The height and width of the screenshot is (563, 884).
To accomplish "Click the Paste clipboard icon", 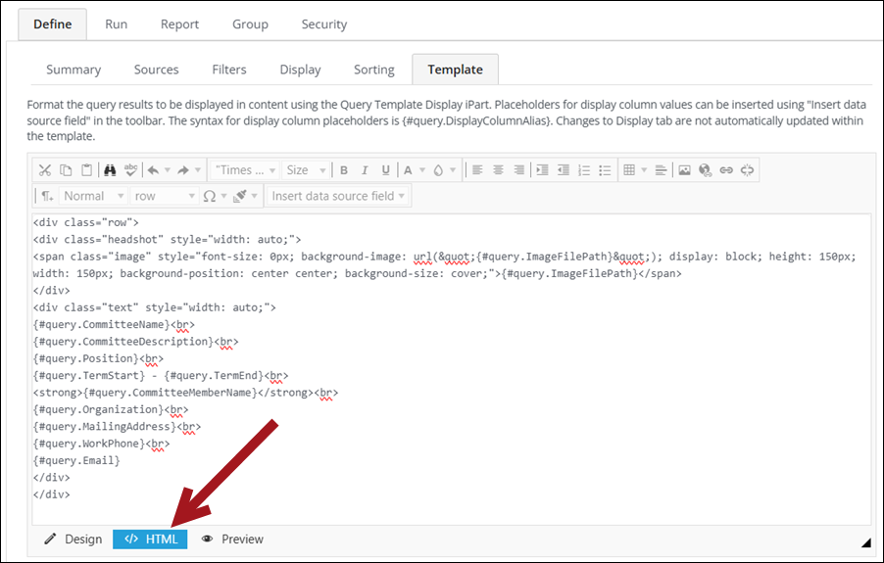I will tap(87, 170).
